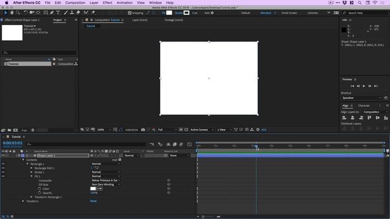The height and width of the screenshot is (219, 390).
Task: Open the Parent None dropdown
Action: point(179,156)
